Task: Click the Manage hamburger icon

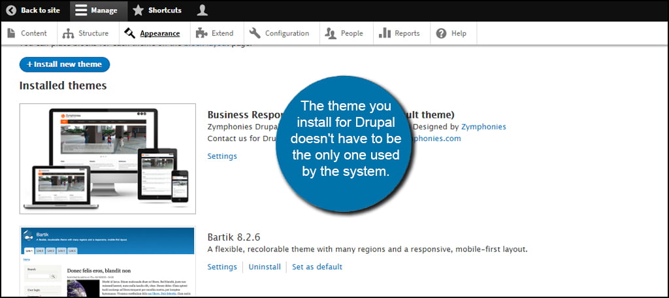Action: pos(82,10)
